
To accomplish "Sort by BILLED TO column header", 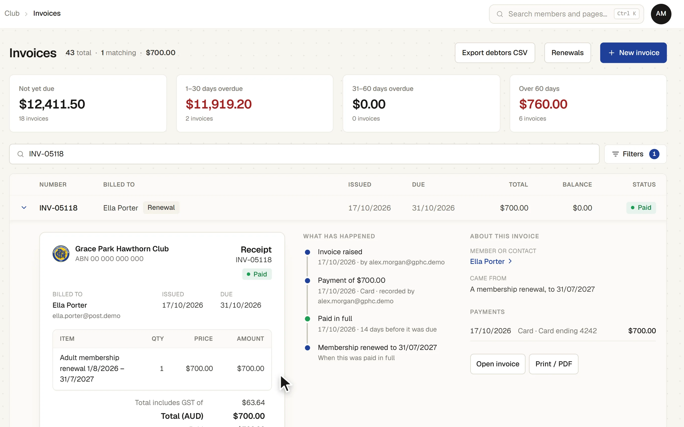I will tap(119, 184).
